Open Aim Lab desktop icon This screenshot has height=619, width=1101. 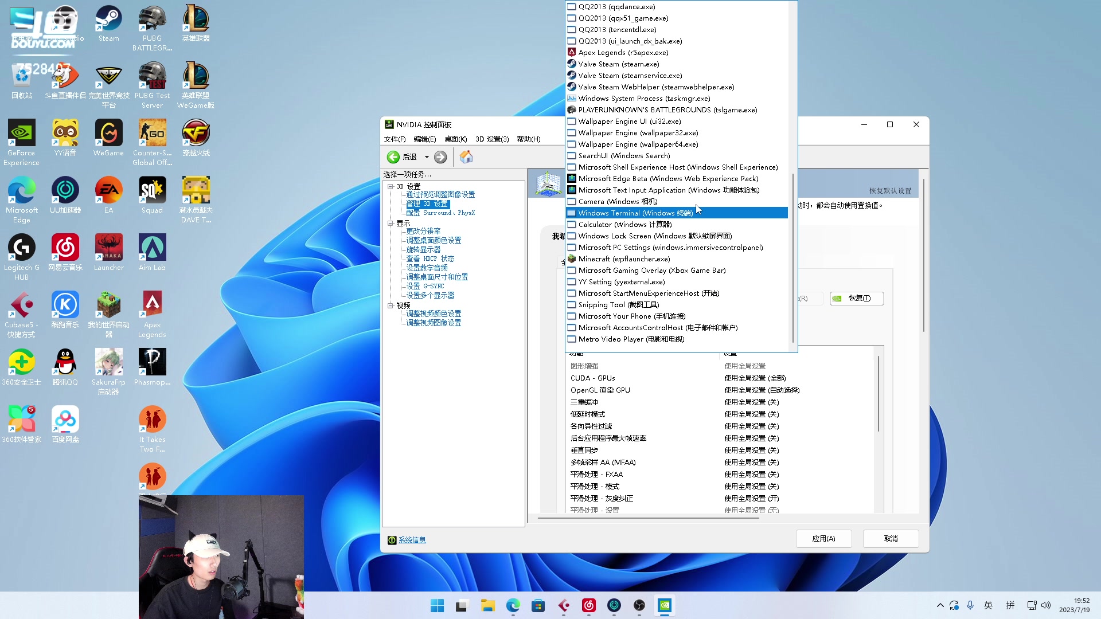(152, 253)
